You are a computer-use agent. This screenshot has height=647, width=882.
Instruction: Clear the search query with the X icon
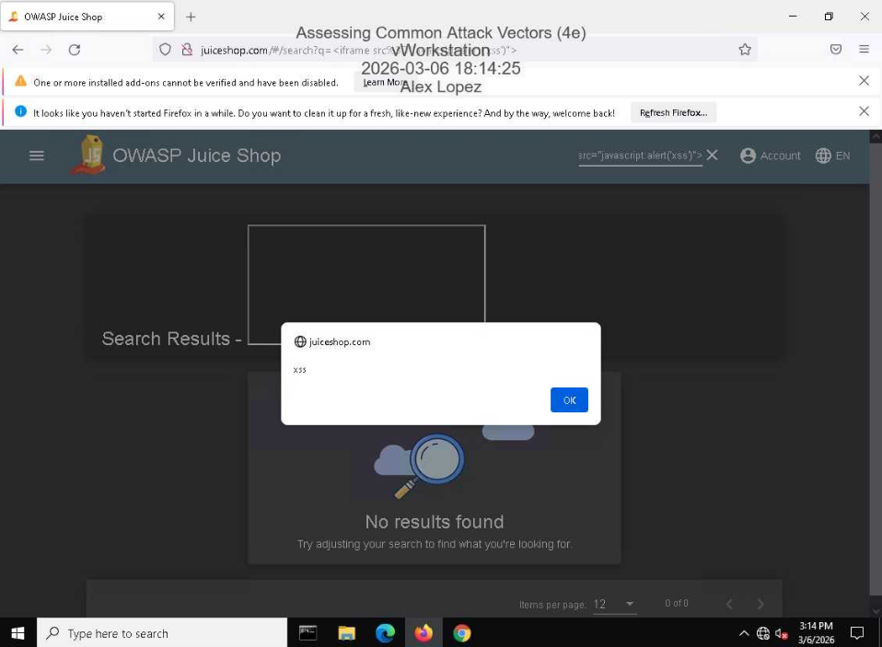(x=712, y=156)
